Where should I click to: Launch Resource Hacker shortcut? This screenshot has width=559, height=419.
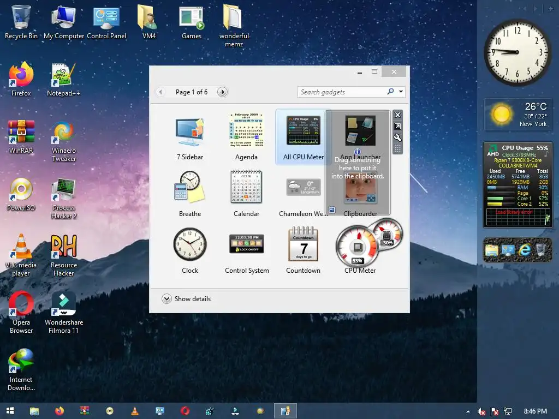click(63, 255)
